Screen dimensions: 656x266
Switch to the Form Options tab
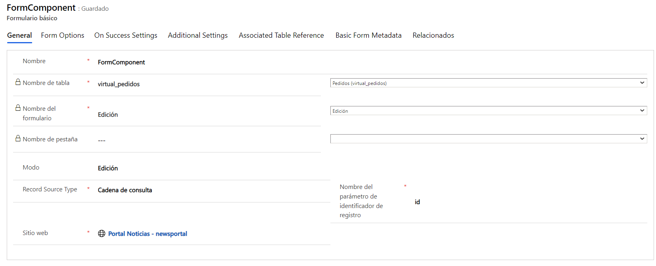pos(62,35)
